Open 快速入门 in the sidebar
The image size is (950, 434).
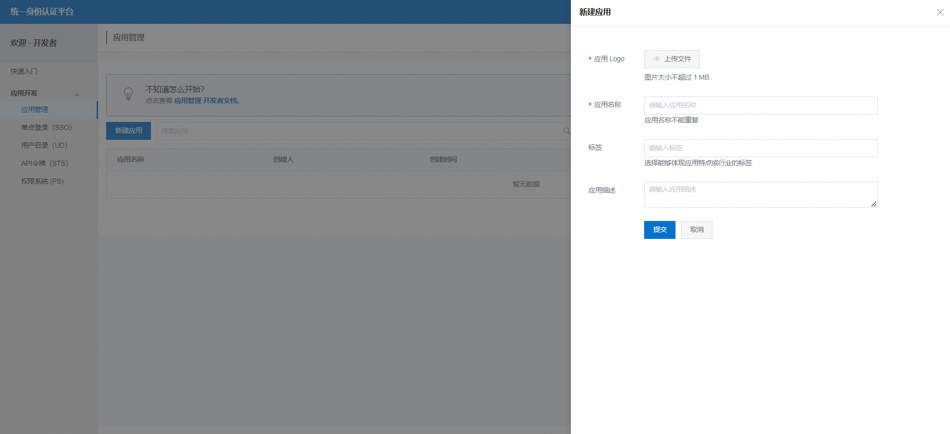click(24, 71)
